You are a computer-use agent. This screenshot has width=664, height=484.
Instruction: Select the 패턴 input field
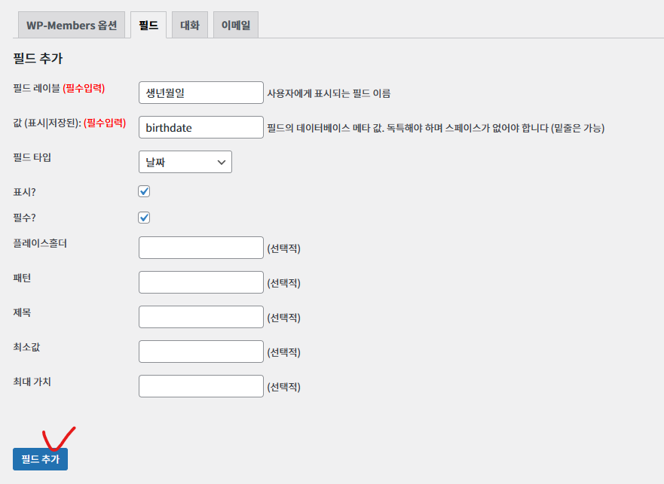201,282
